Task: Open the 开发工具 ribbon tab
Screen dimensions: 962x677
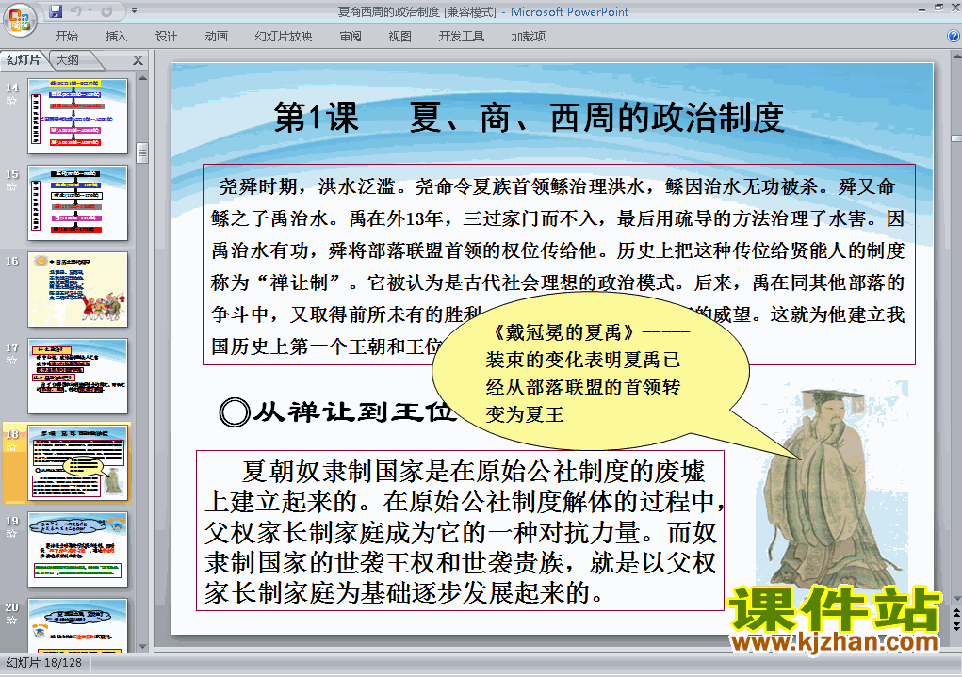Action: 462,36
